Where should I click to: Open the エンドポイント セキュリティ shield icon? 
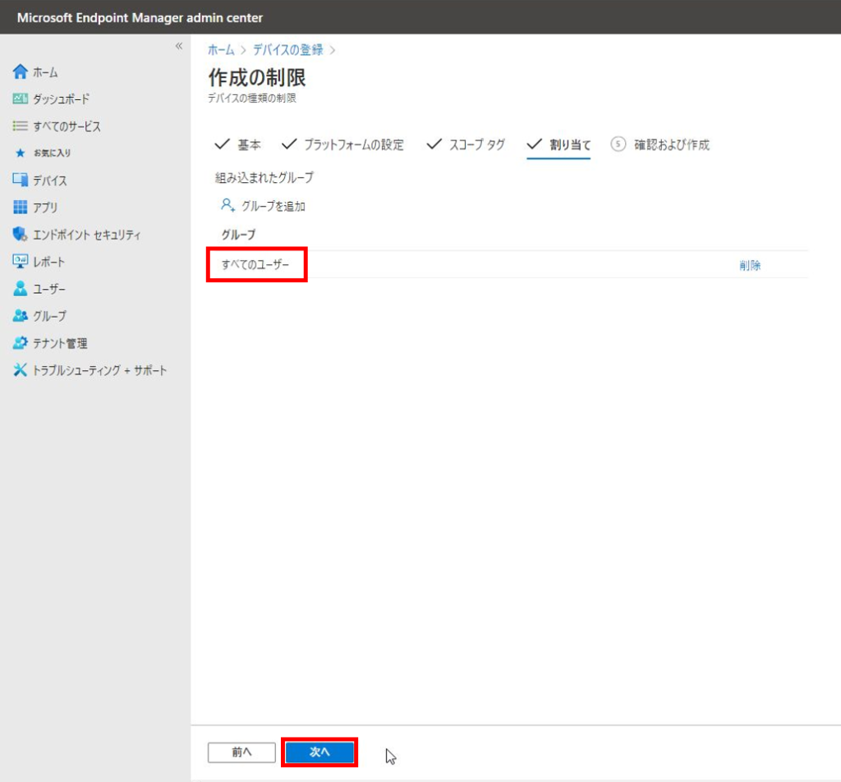point(21,234)
